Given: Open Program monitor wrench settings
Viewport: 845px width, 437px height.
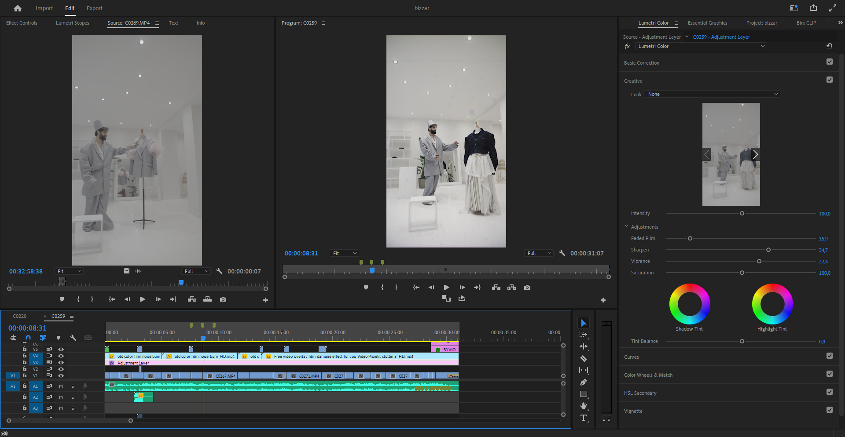Looking at the screenshot, I should (562, 253).
